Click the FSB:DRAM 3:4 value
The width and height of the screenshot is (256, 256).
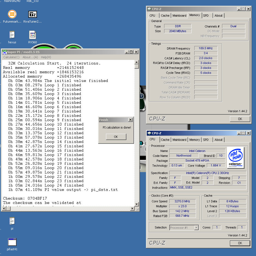click(x=206, y=53)
